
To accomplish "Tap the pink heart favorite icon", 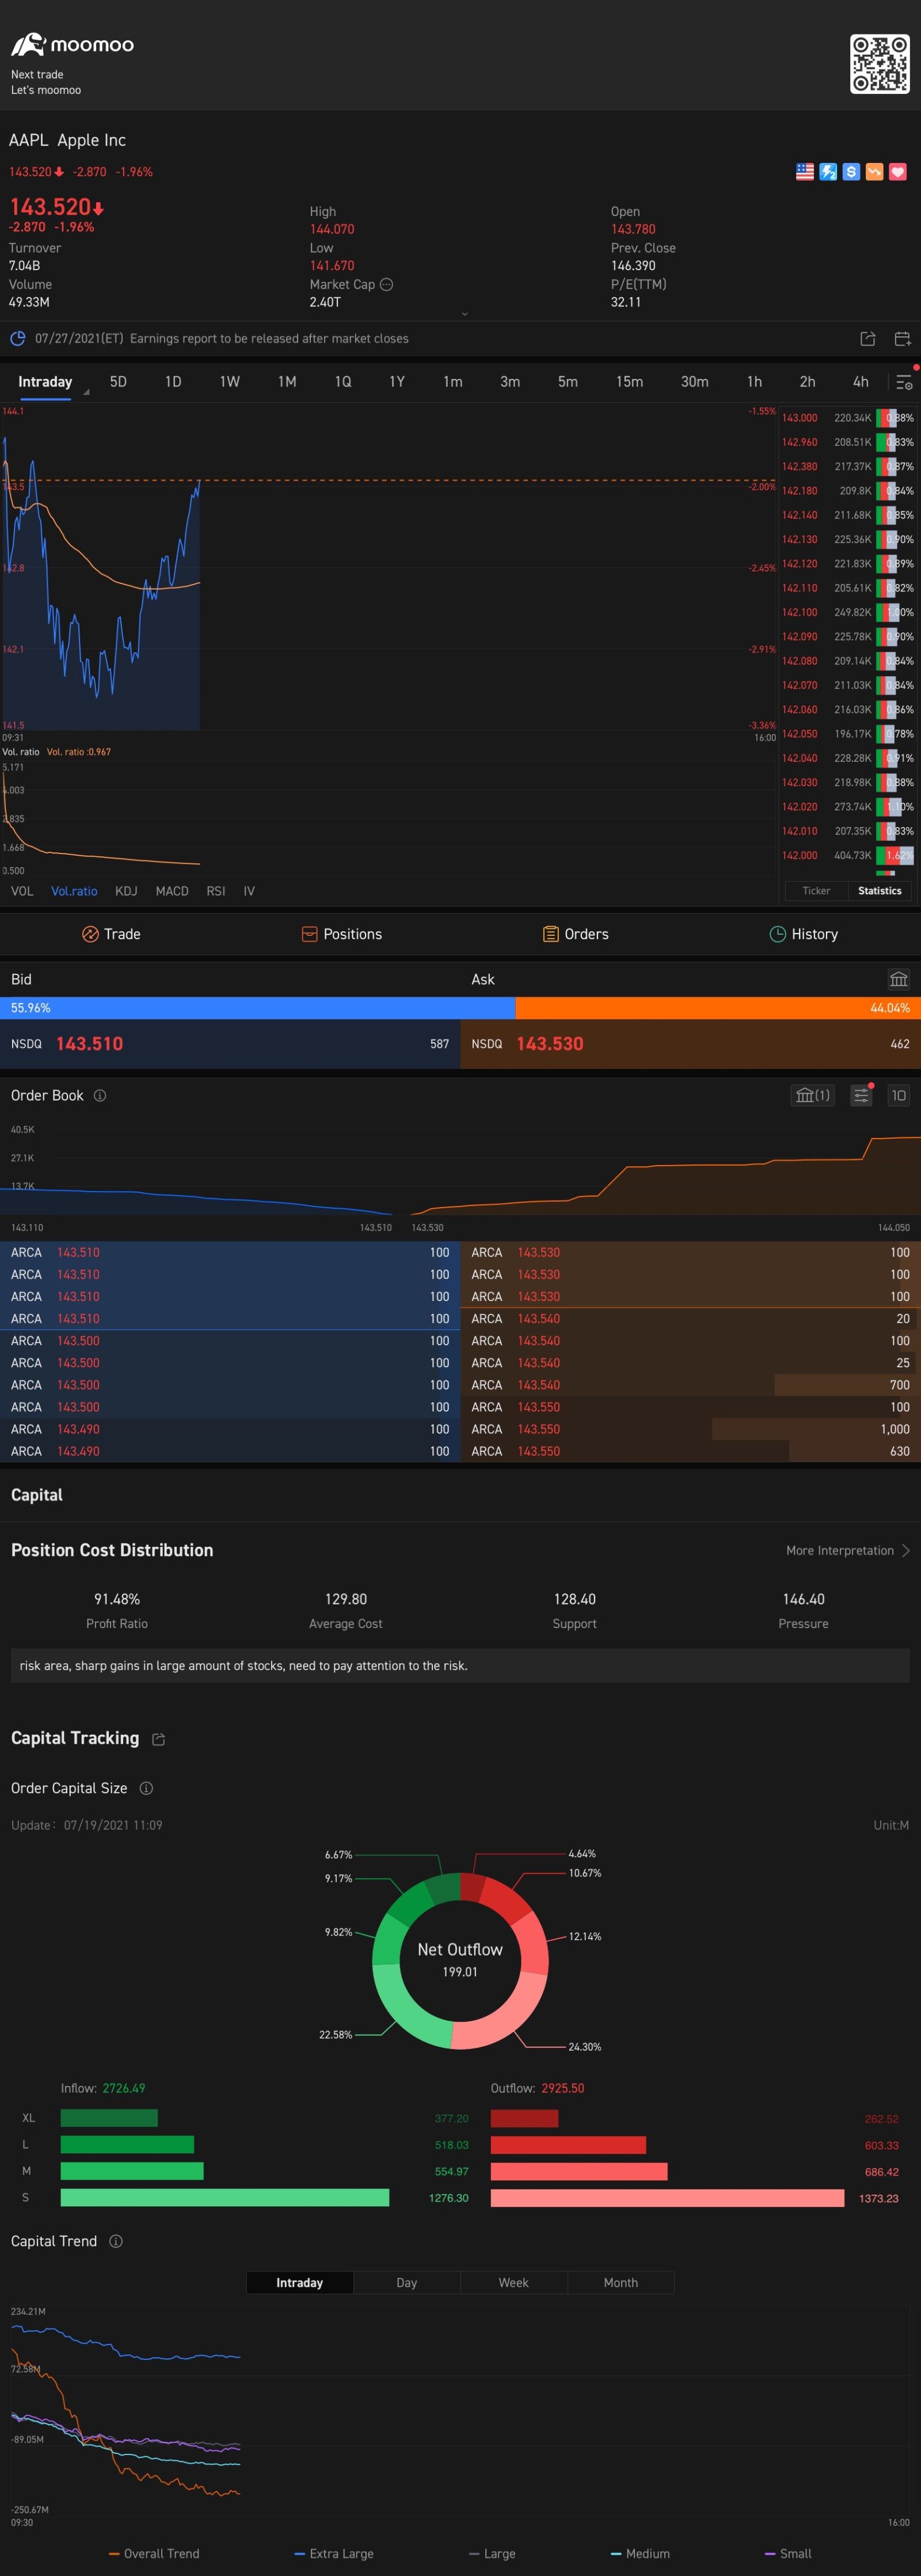I will click(897, 172).
